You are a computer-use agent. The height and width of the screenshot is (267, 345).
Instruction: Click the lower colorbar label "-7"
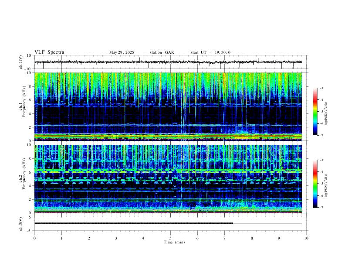[321, 207]
